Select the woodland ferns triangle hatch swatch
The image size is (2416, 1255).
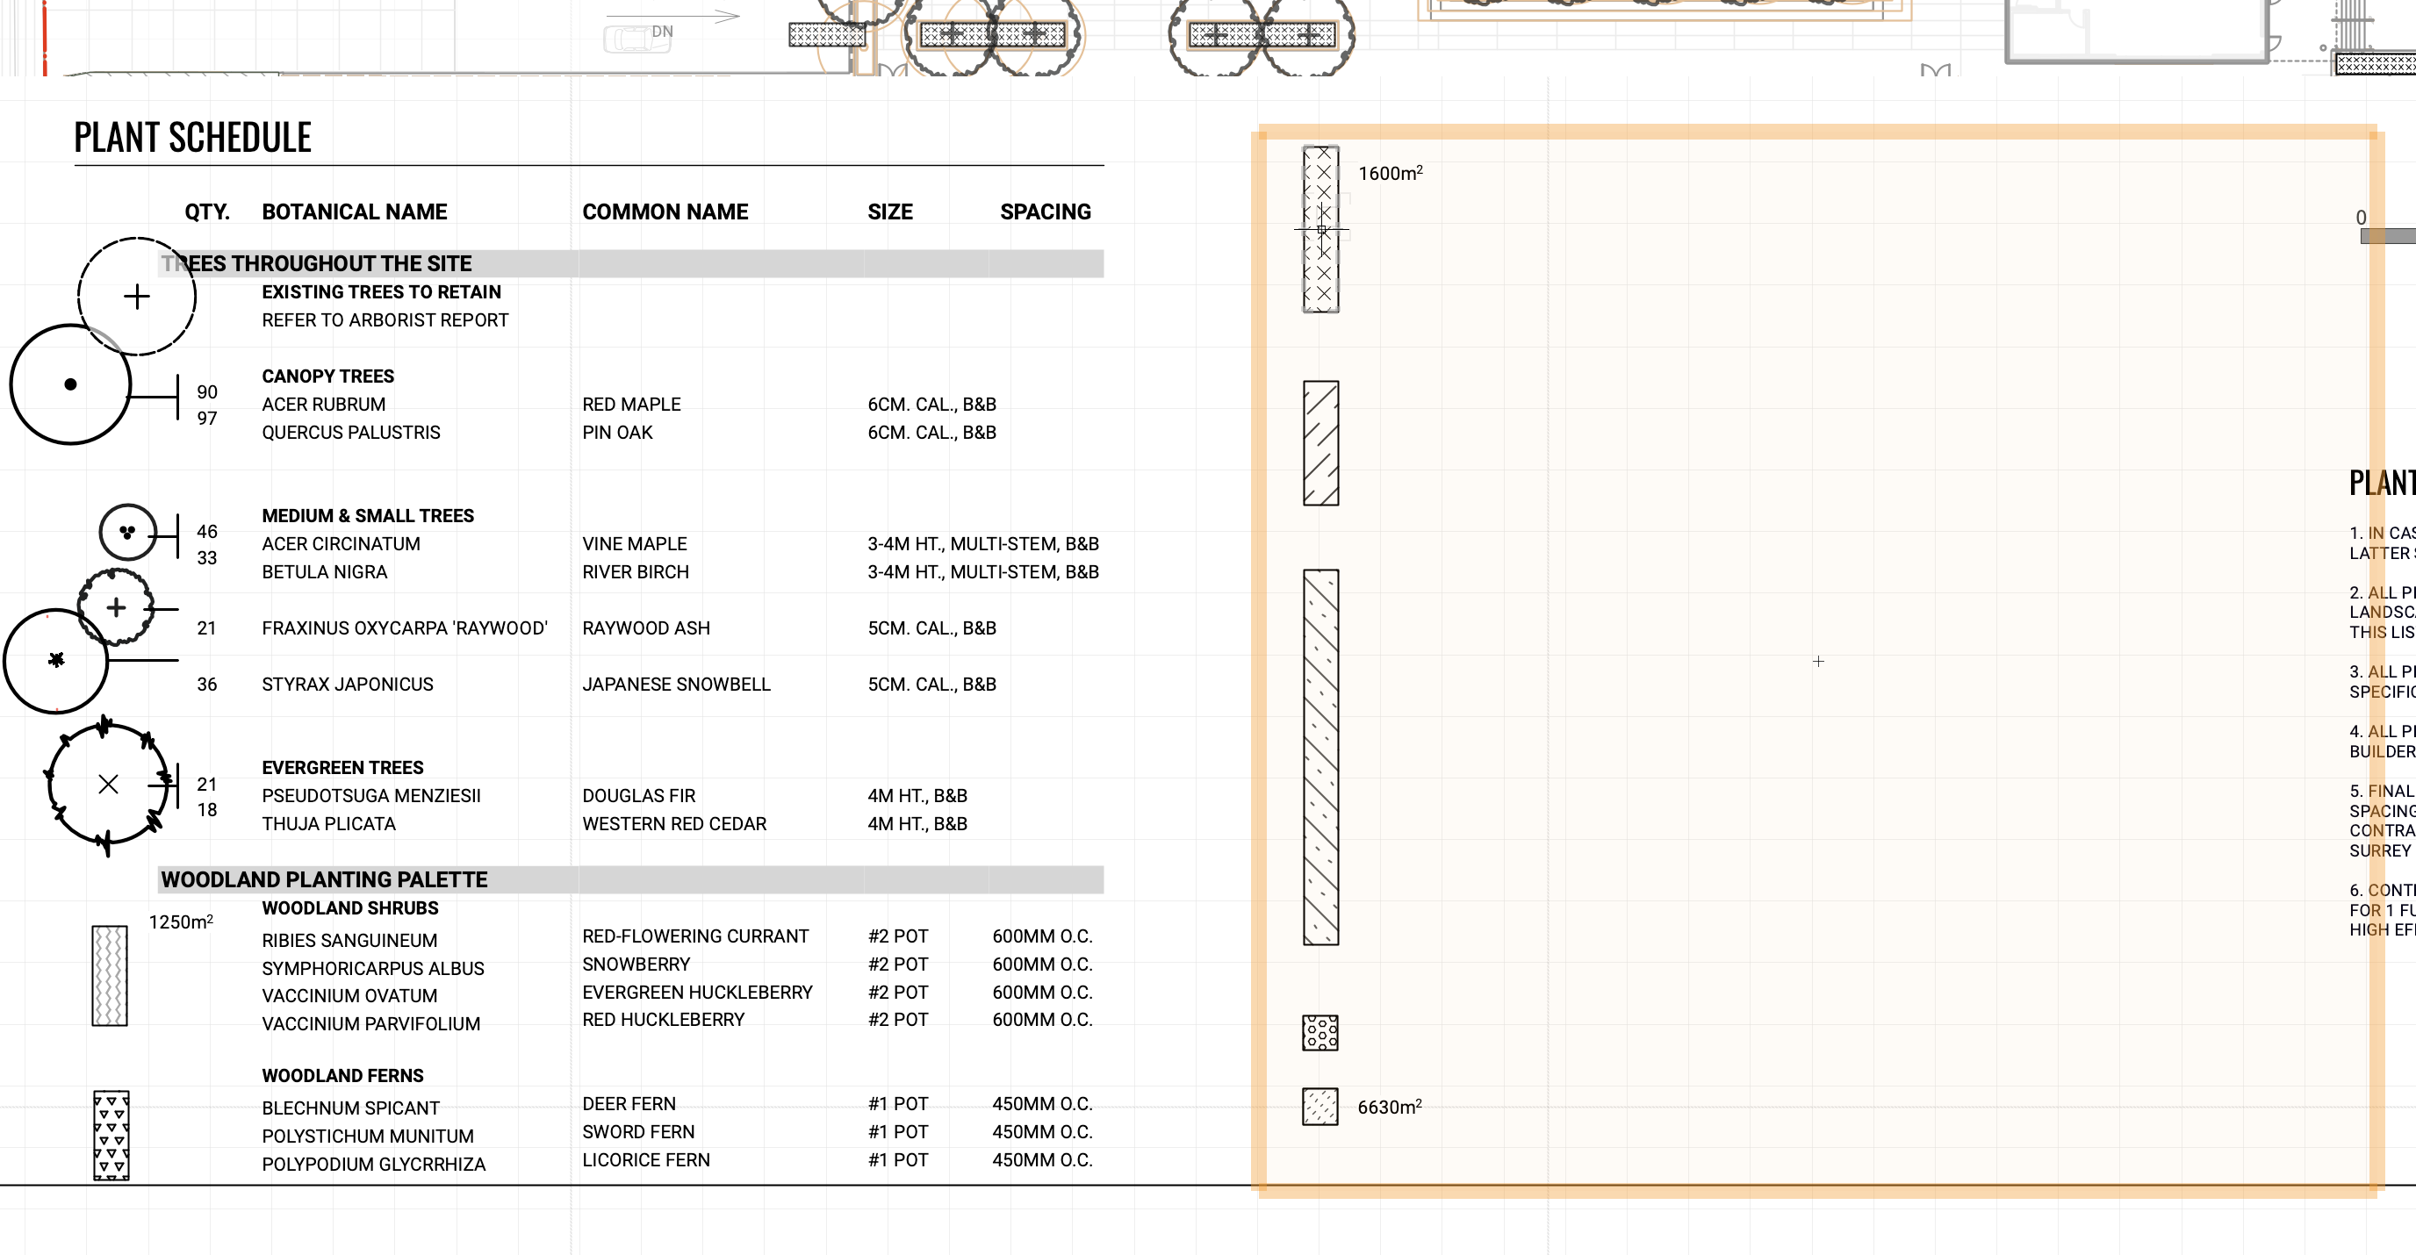click(x=111, y=1135)
